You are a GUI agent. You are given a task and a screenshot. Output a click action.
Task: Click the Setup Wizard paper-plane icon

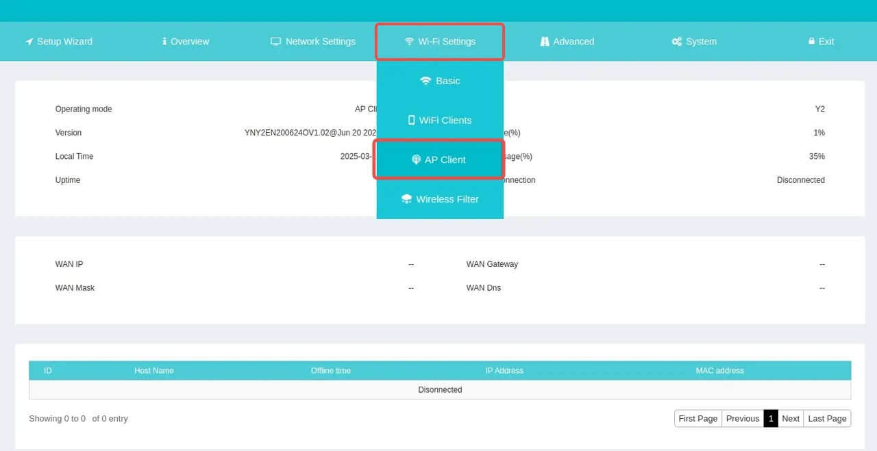pyautogui.click(x=29, y=42)
